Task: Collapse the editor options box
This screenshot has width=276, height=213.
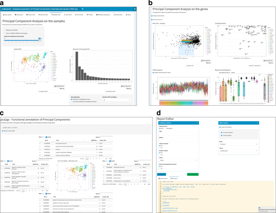Action: click(257, 123)
